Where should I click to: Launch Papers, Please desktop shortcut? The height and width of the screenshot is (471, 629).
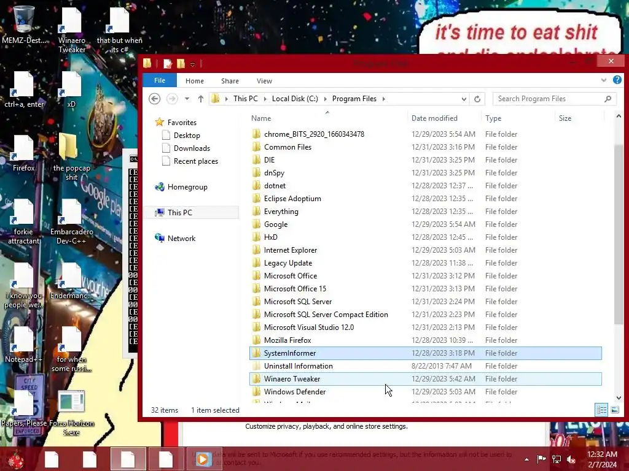coord(24,408)
